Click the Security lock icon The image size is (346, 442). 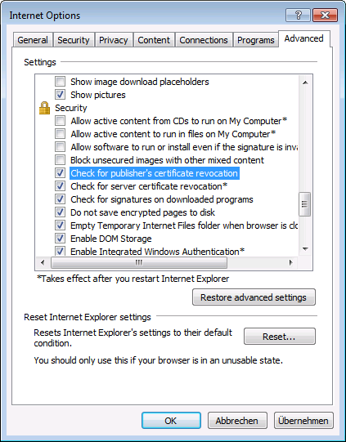click(44, 108)
